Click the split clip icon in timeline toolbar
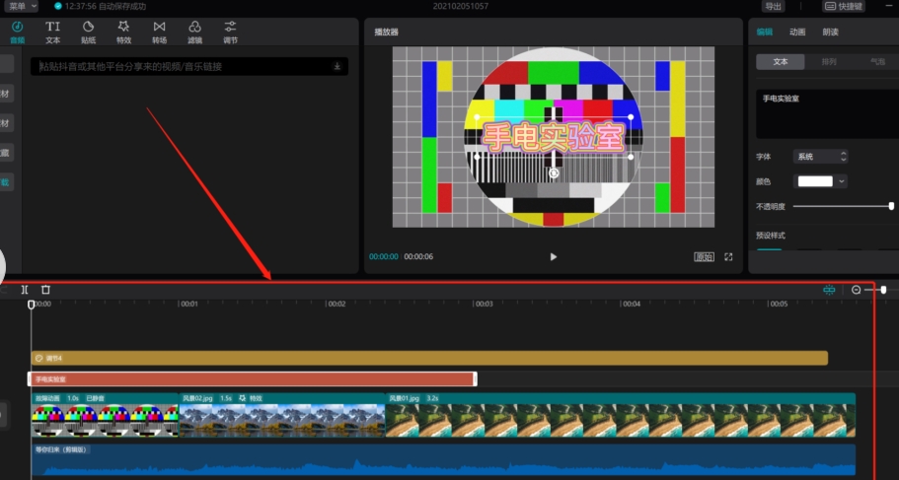The height and width of the screenshot is (480, 899). point(26,290)
